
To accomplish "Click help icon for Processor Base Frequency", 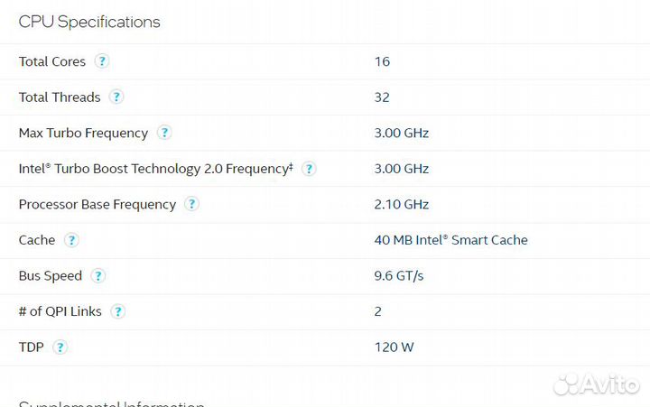I will (x=191, y=204).
